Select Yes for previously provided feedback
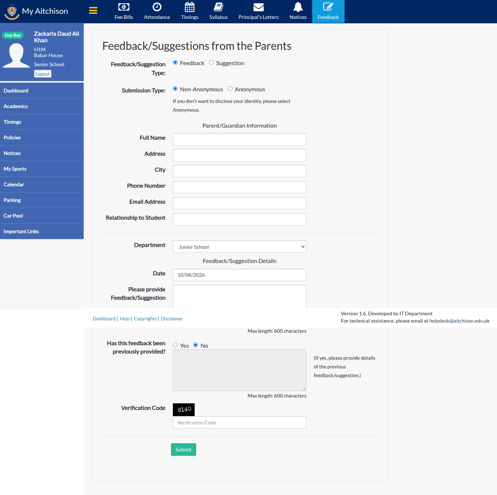 (x=175, y=345)
